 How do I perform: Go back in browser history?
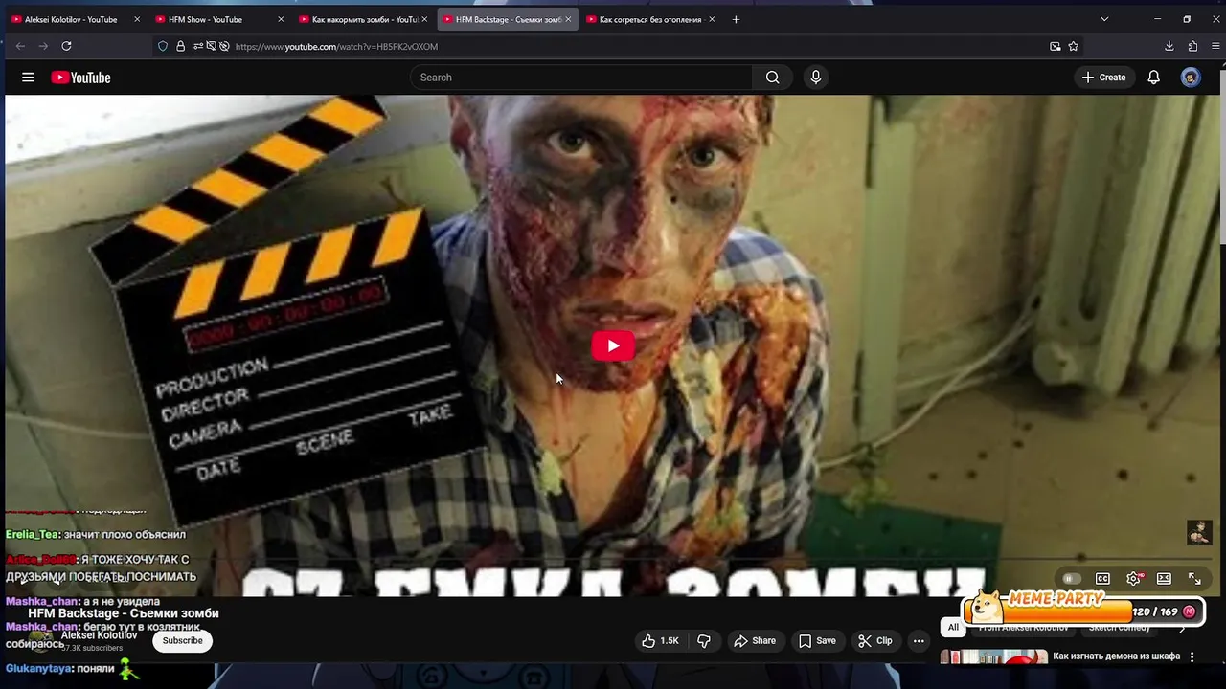pyautogui.click(x=20, y=46)
